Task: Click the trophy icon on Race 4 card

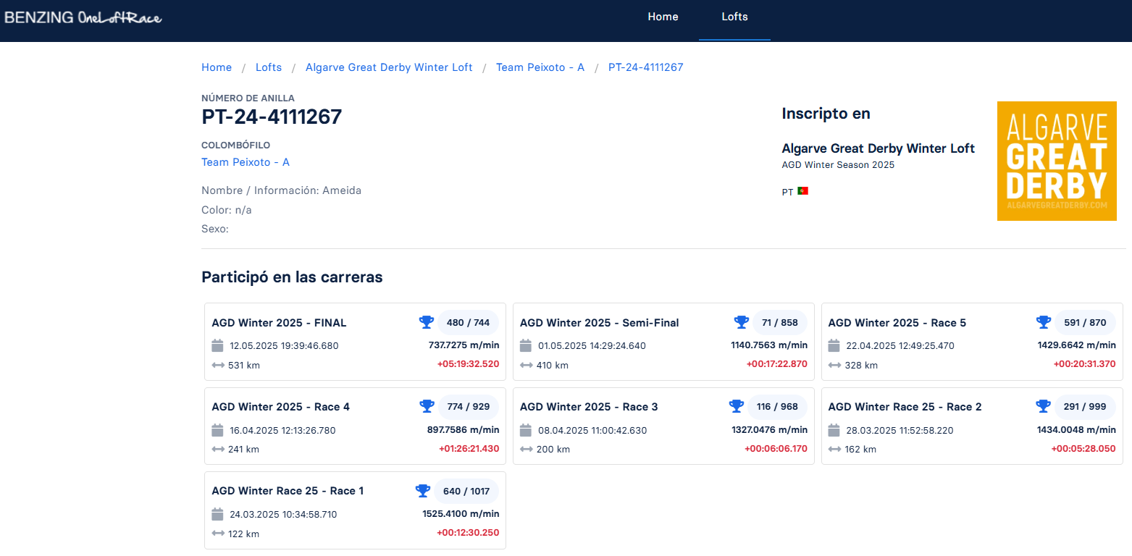Action: click(427, 406)
